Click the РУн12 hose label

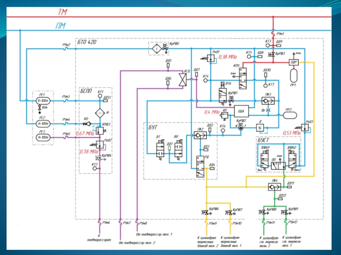(x=293, y=222)
